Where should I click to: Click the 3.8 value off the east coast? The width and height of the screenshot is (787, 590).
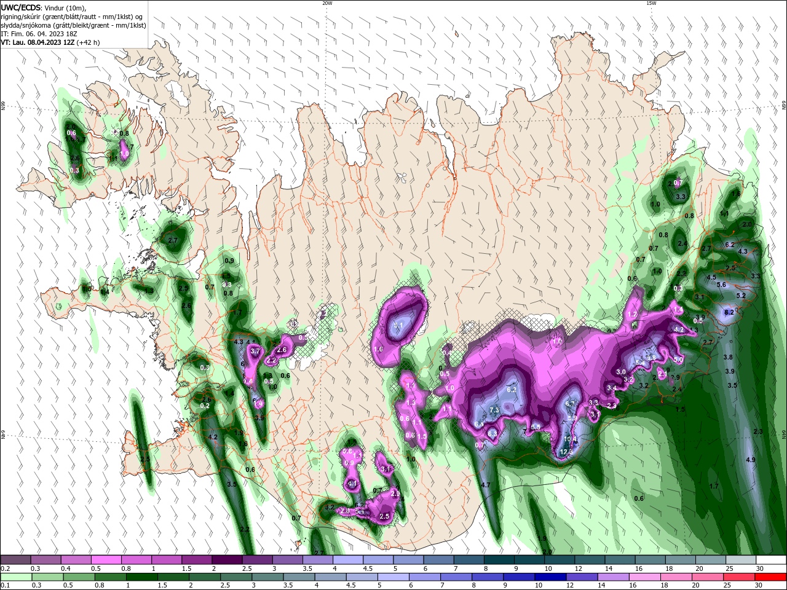coord(729,357)
